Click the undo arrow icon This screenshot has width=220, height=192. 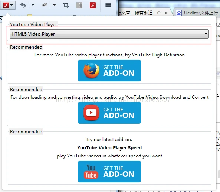pos(23,5)
